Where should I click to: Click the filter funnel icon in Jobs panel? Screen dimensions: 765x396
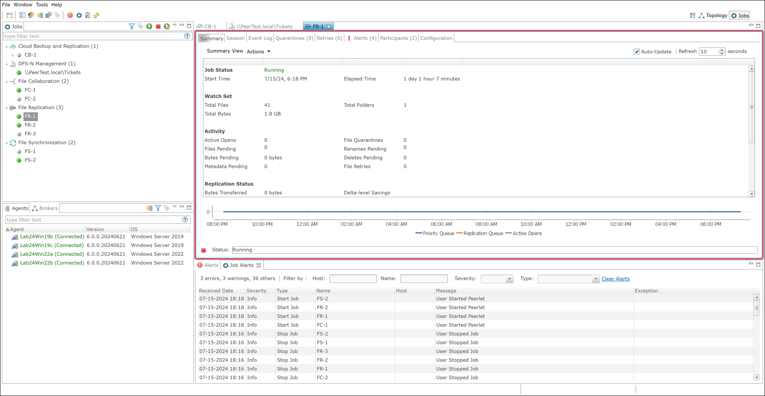pos(132,26)
